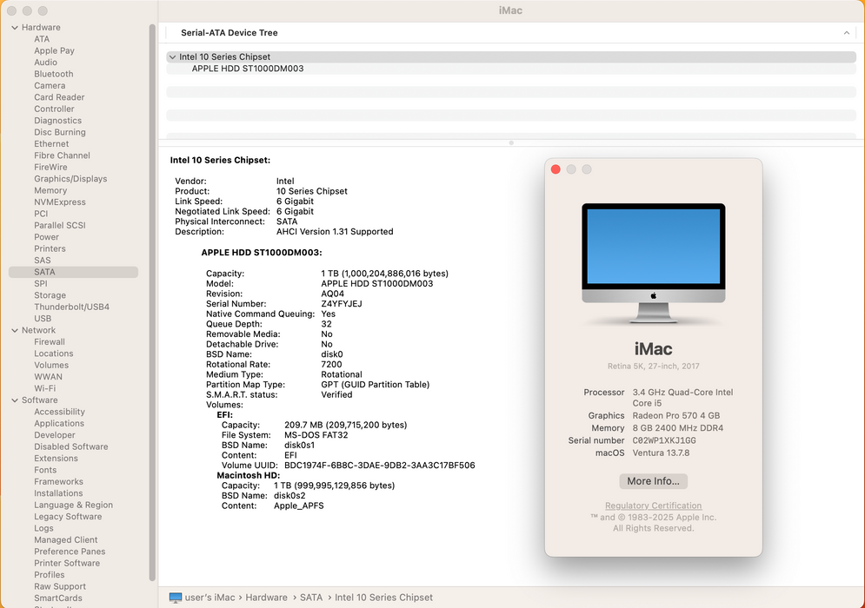Select Preference Panes in the sidebar
This screenshot has width=865, height=608.
pos(70,552)
